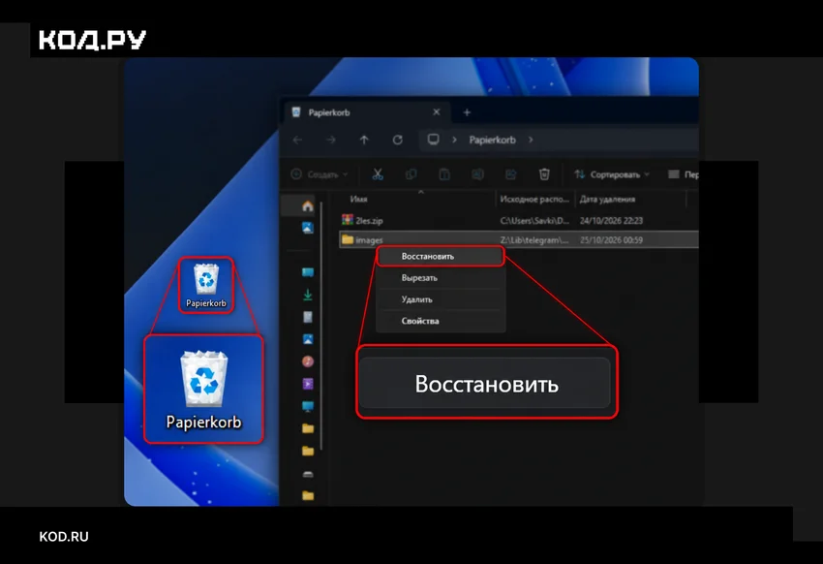This screenshot has width=823, height=564.
Task: Click the C:\Users\Savki path cell
Action: [534, 221]
